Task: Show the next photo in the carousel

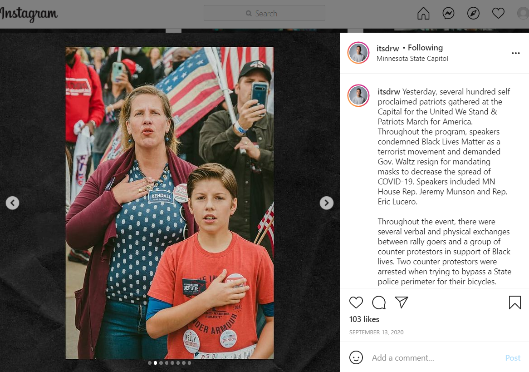Action: pyautogui.click(x=326, y=203)
